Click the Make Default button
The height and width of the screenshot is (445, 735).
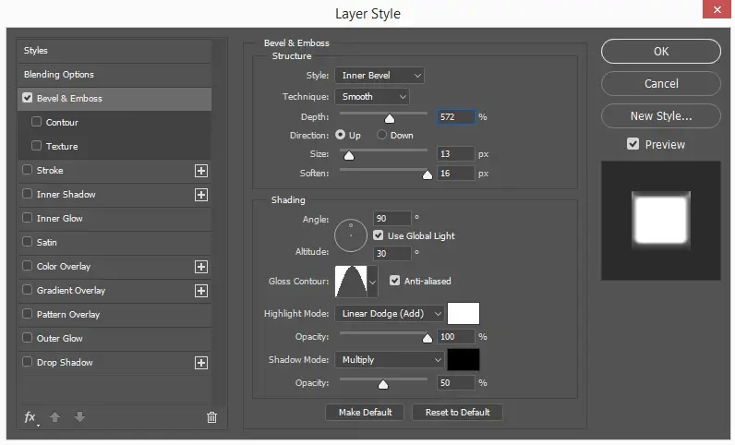click(365, 412)
